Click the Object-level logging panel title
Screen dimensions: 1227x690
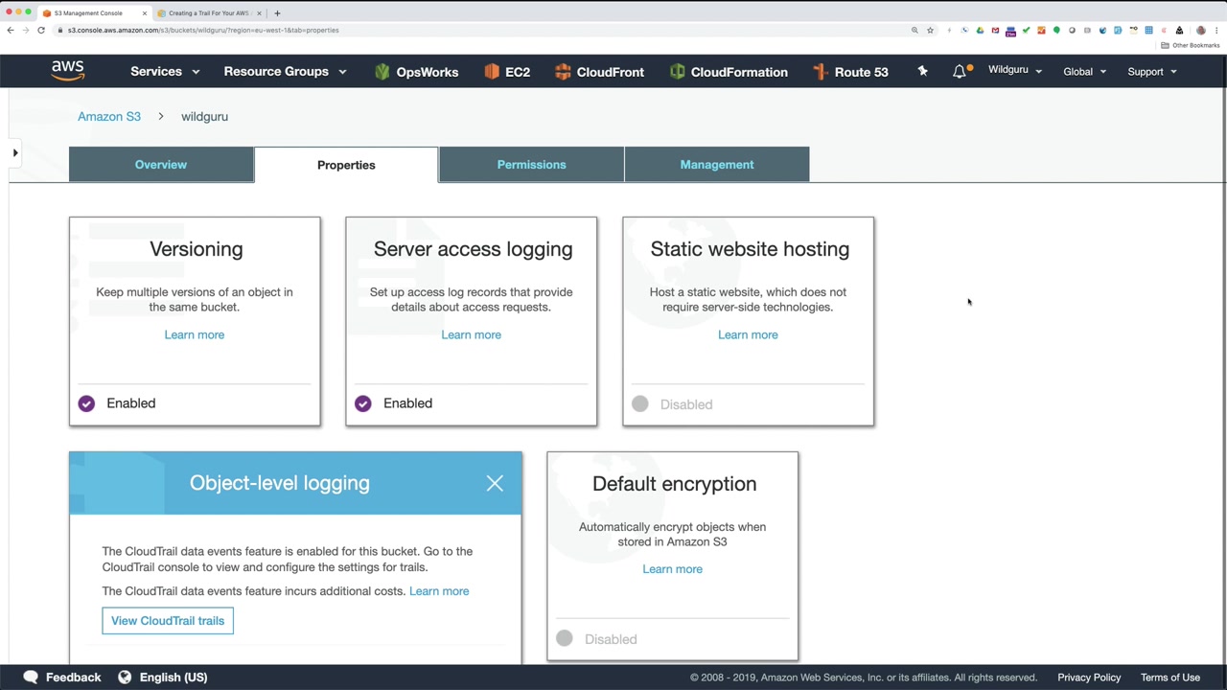click(x=279, y=483)
